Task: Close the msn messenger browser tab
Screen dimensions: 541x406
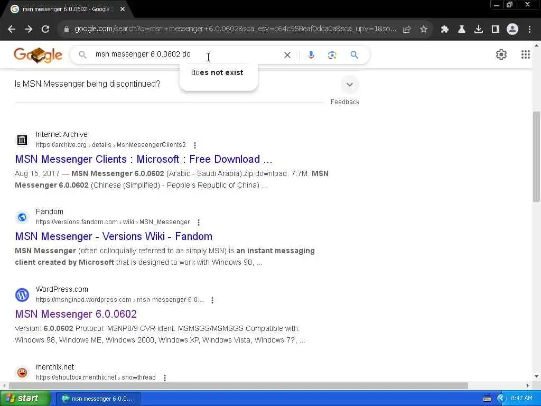Action: [x=123, y=9]
